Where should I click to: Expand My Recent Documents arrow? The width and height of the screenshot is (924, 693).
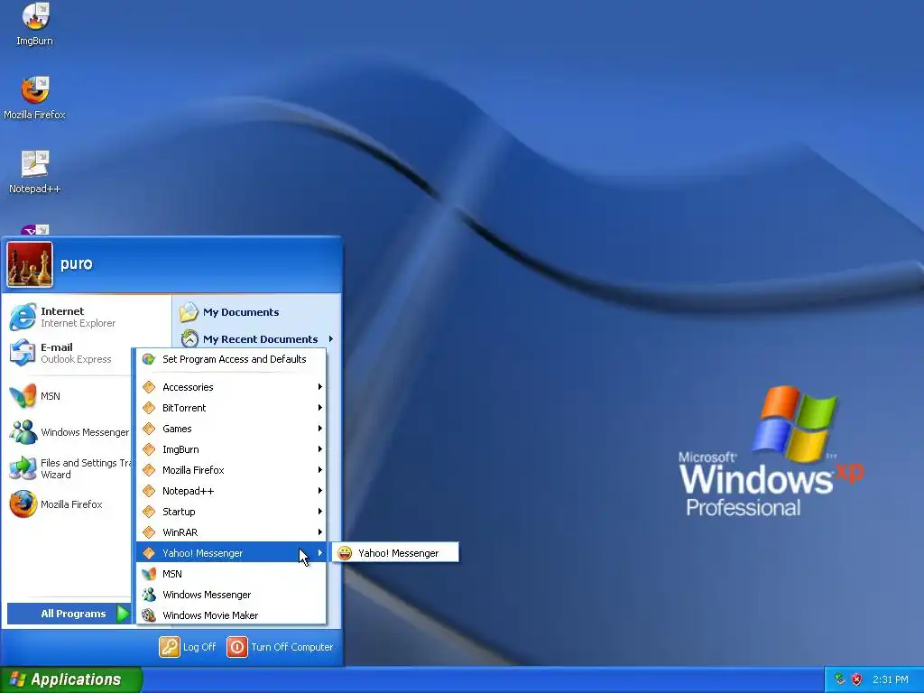tap(331, 339)
